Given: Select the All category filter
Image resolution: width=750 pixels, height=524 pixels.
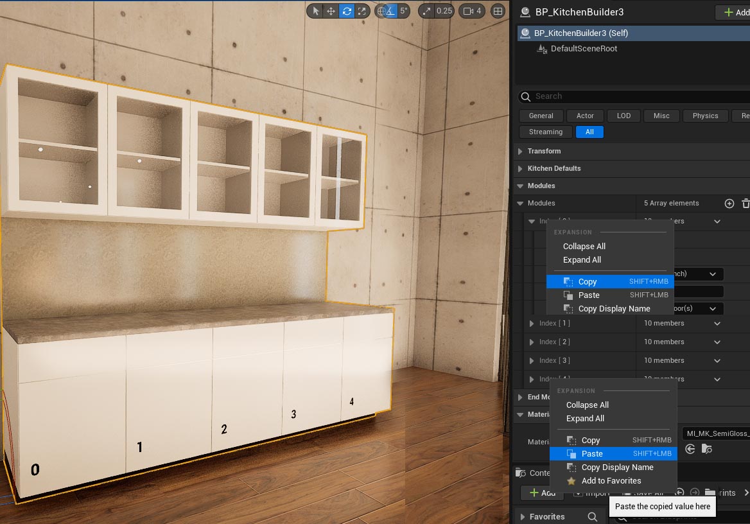Looking at the screenshot, I should [589, 132].
